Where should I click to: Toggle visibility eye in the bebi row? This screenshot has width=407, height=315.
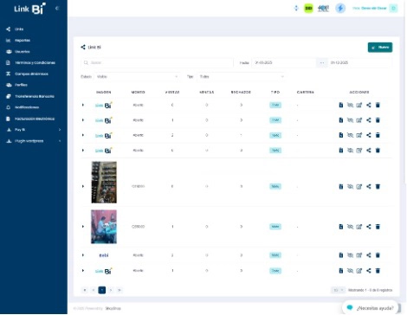click(350, 255)
